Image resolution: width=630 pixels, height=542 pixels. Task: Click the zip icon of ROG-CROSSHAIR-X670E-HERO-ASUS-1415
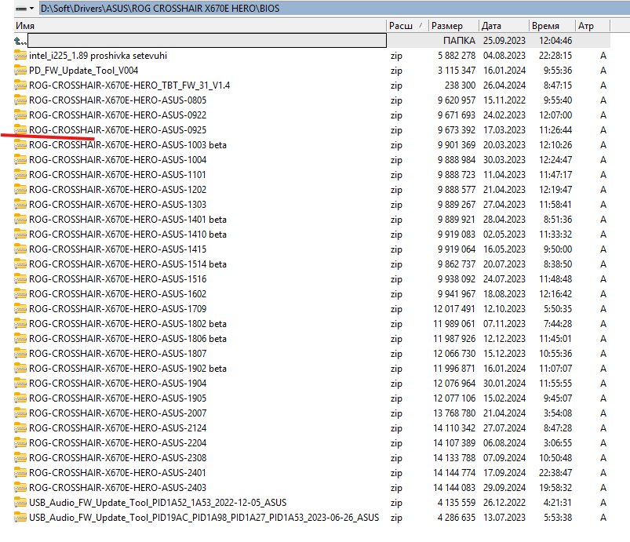tap(20, 249)
